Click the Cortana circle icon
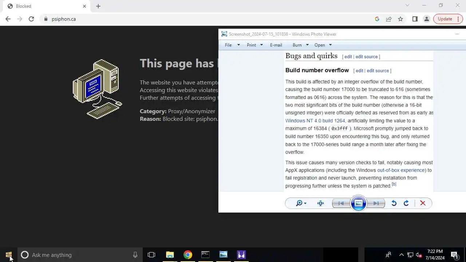 [x=24, y=255]
